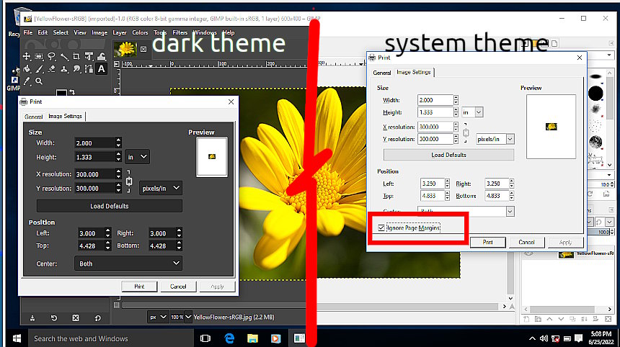620x347 pixels.
Task: Open the File menu
Action: 27,33
